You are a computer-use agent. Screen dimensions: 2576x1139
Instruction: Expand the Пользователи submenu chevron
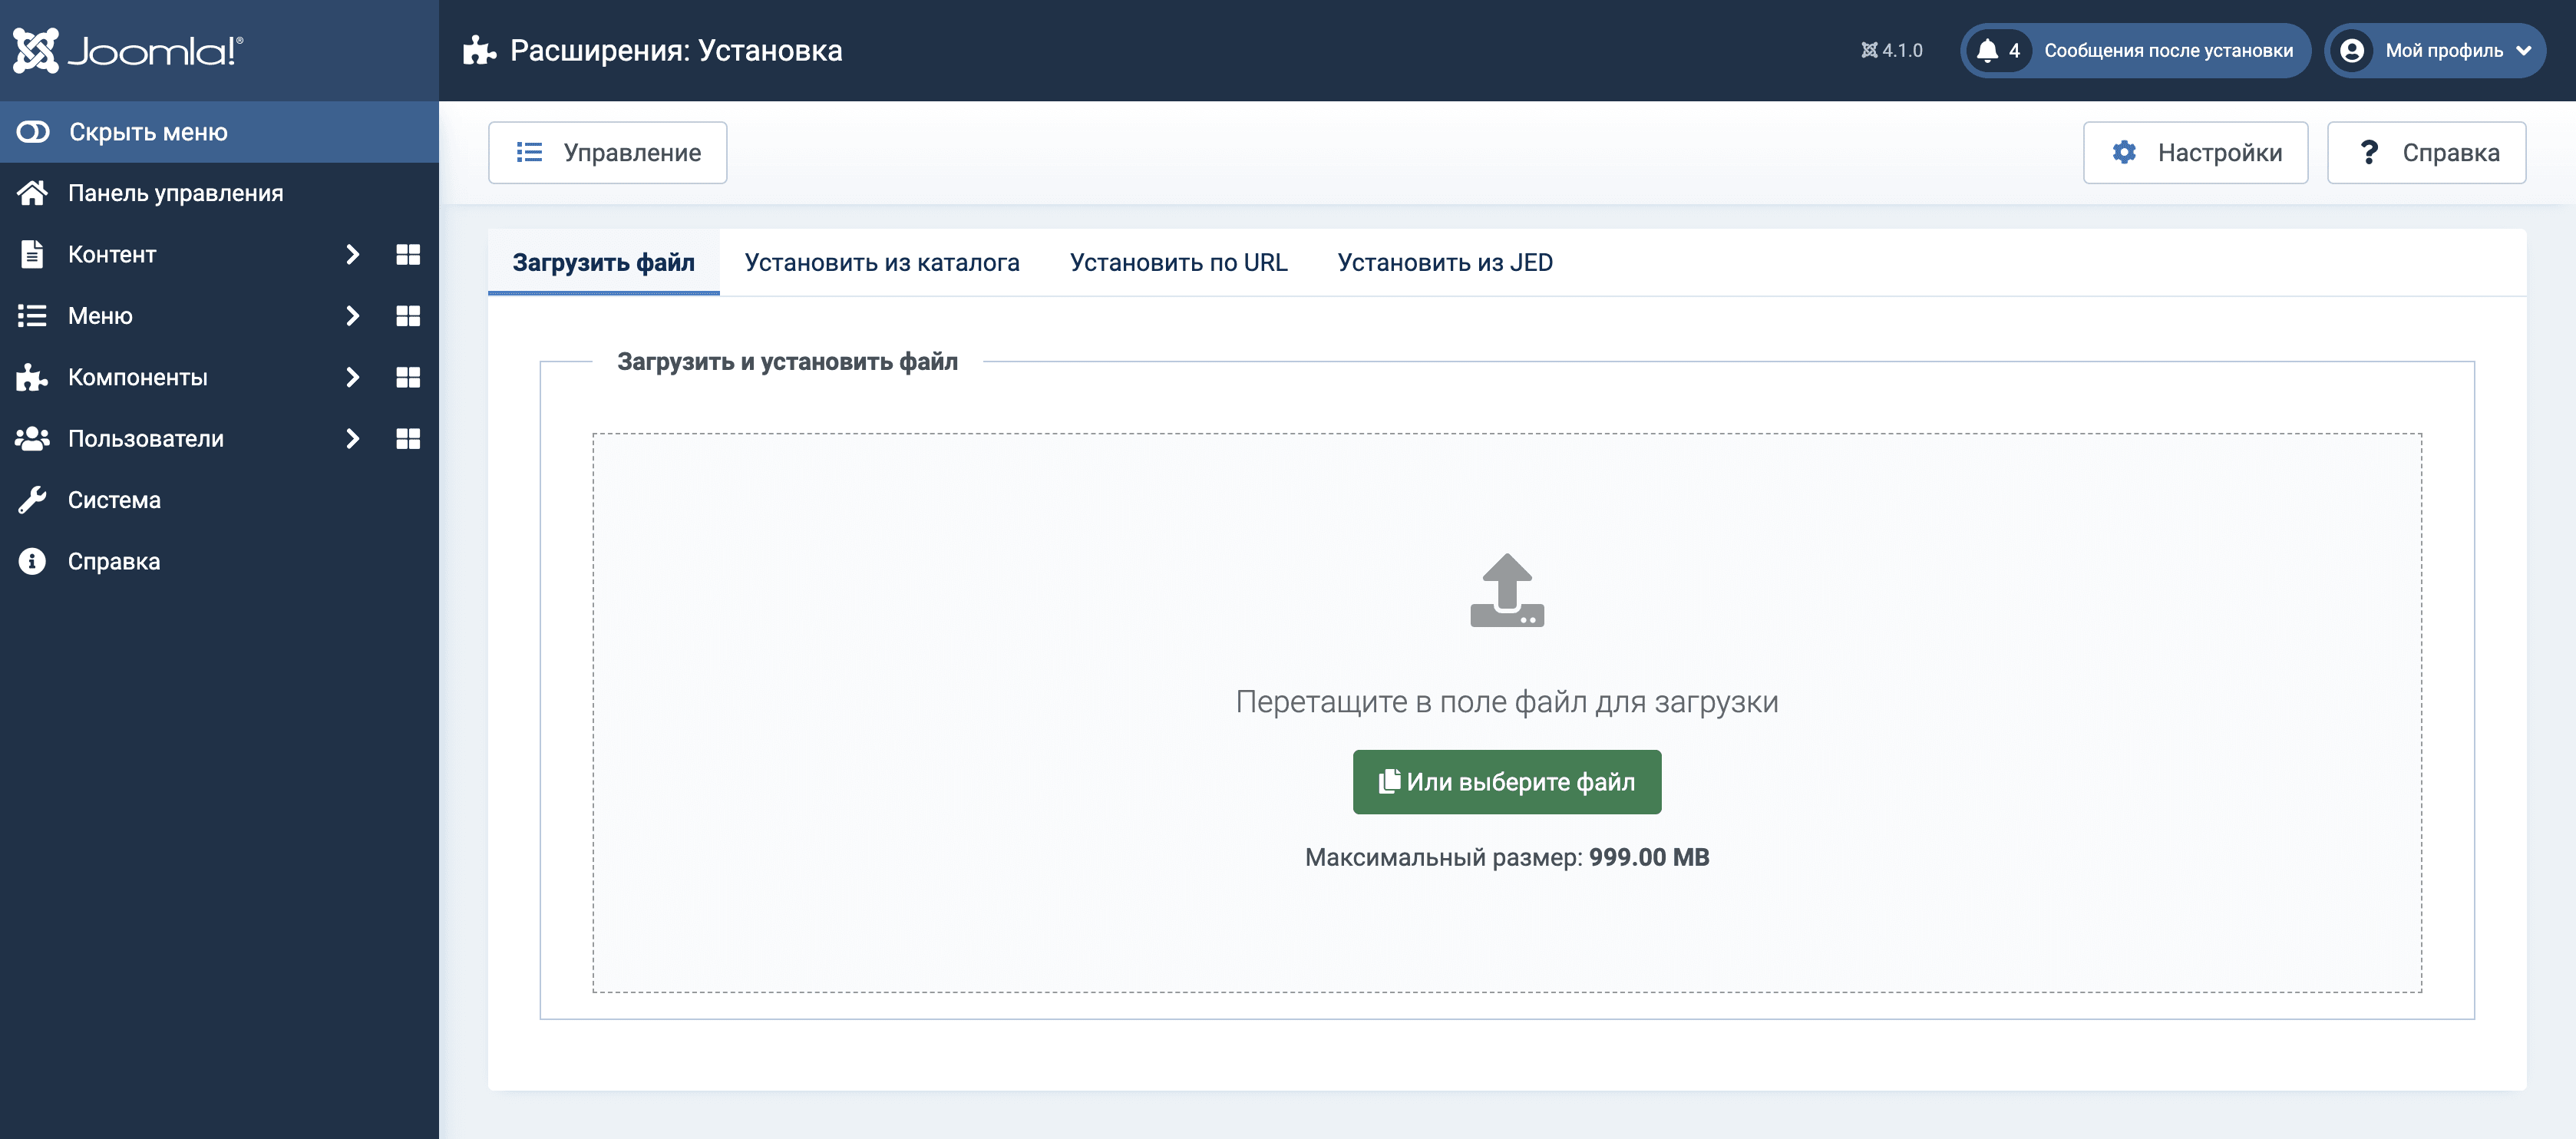coord(352,439)
